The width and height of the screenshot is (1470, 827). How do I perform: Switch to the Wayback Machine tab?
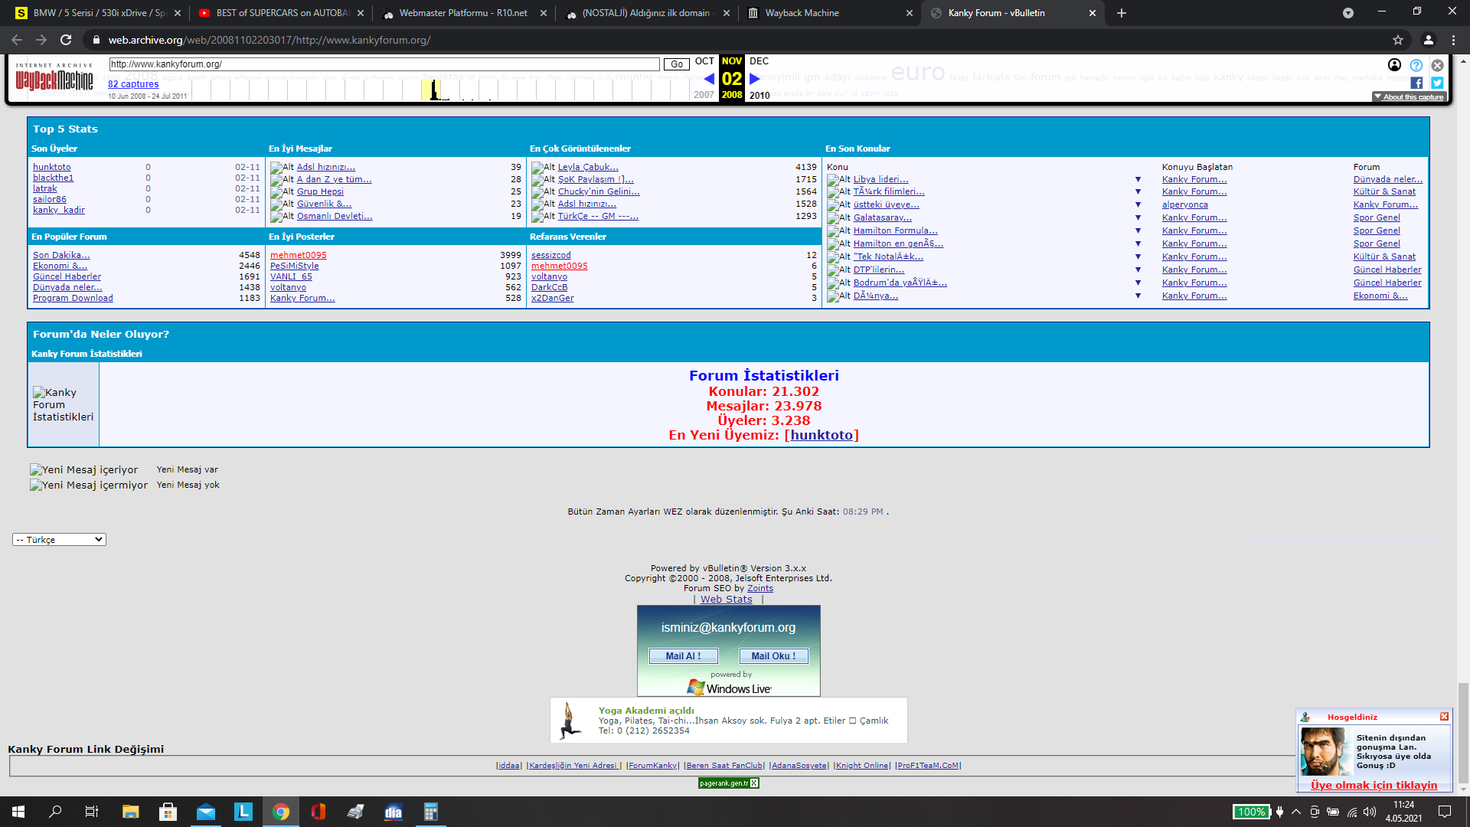click(x=830, y=13)
